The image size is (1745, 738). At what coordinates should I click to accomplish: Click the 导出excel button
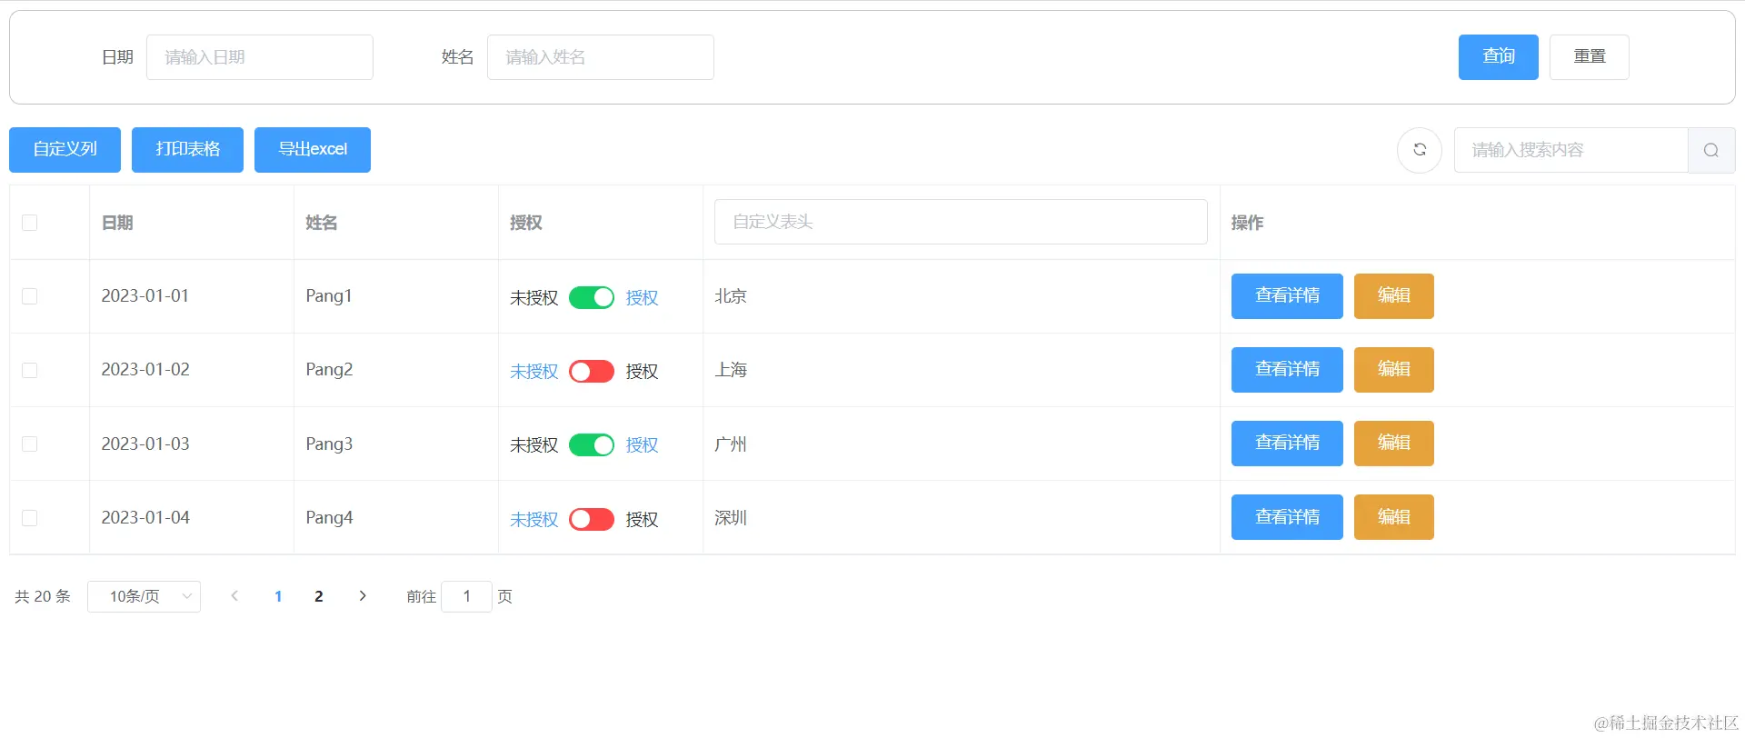pos(313,150)
